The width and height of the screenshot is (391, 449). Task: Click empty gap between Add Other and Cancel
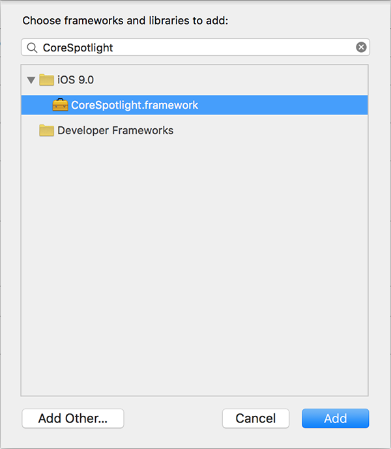pos(173,418)
